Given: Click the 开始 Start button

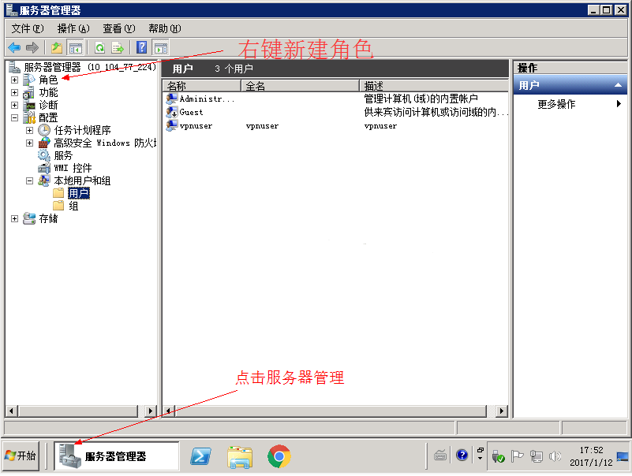Looking at the screenshot, I should [21, 456].
